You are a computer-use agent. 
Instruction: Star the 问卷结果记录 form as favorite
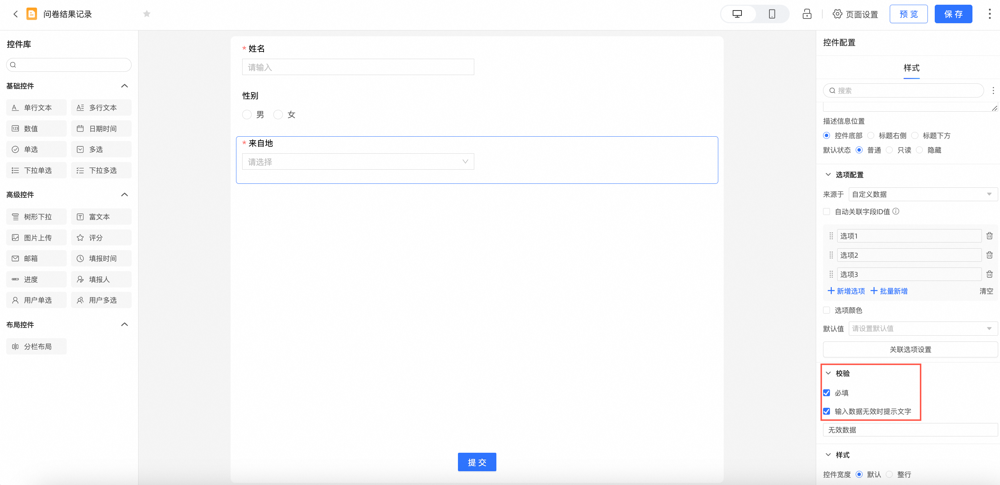tap(147, 14)
